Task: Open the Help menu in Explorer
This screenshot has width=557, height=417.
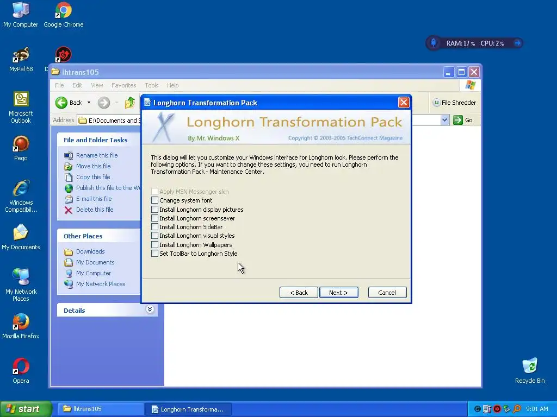Action: tap(172, 85)
